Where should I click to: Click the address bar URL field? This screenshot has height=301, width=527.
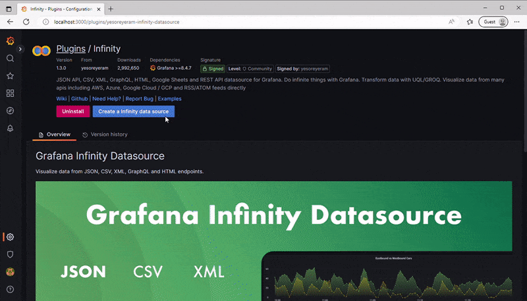point(249,22)
